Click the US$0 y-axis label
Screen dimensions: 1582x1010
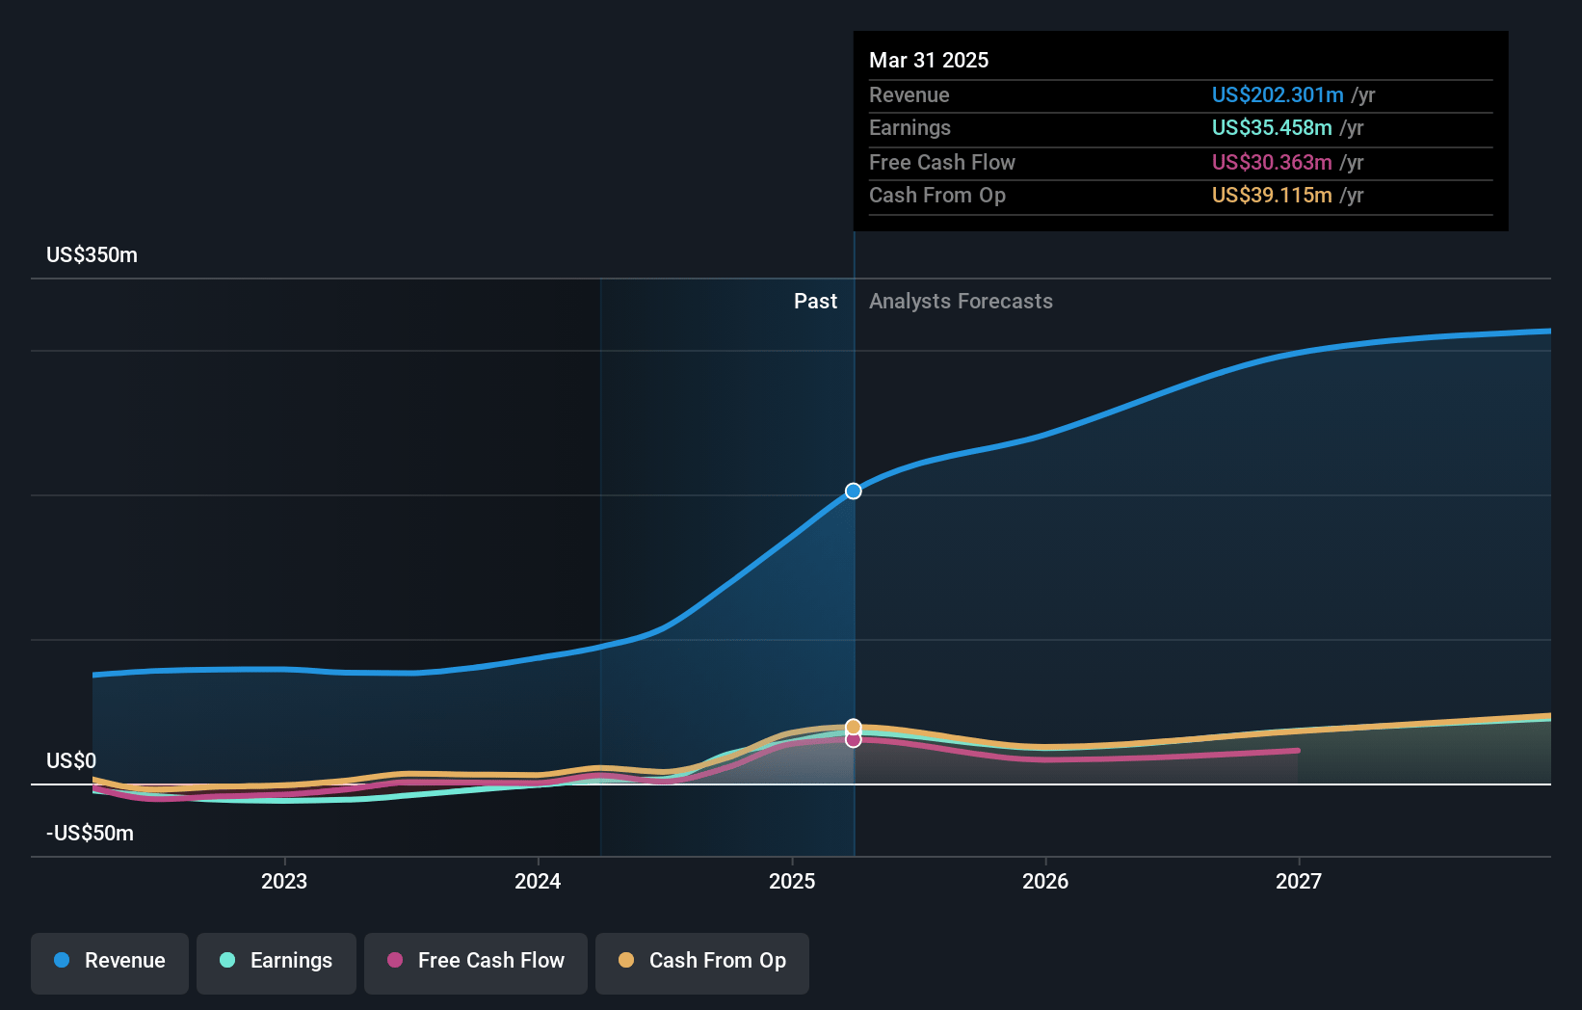point(71,760)
